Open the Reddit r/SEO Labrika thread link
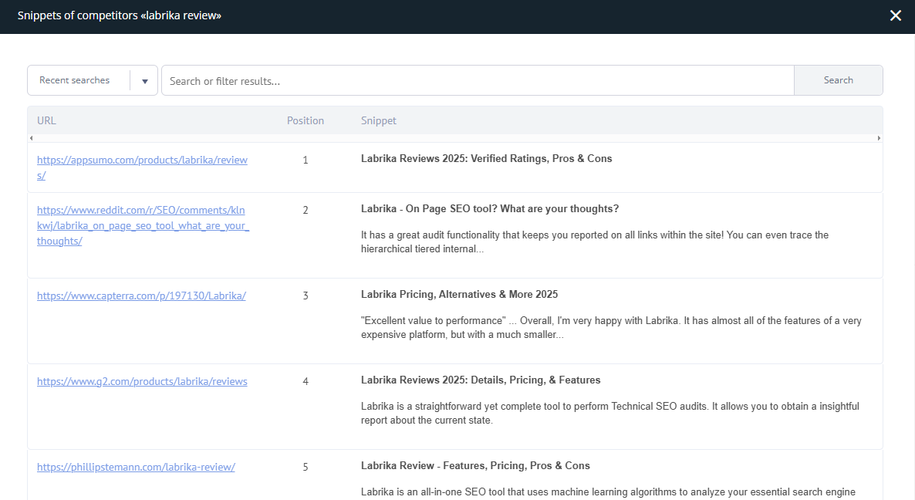 [x=141, y=225]
